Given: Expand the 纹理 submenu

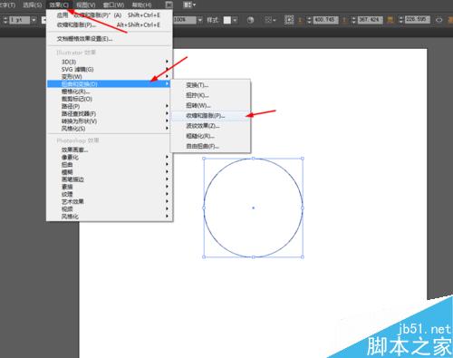Looking at the screenshot, I should click(x=110, y=194).
